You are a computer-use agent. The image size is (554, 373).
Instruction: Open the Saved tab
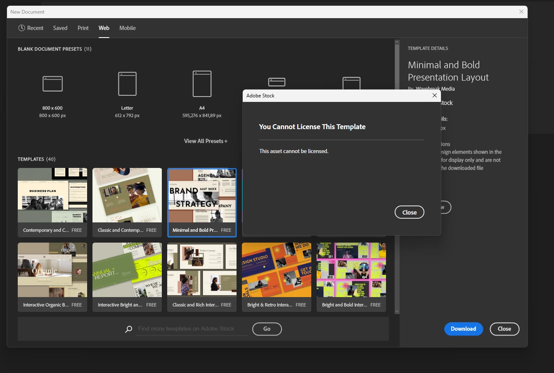pyautogui.click(x=60, y=28)
